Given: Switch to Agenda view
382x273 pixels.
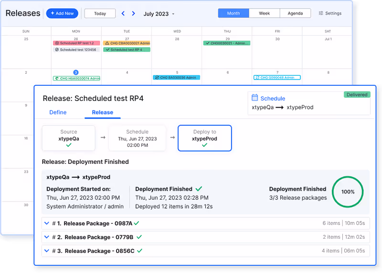Looking at the screenshot, I should point(295,13).
